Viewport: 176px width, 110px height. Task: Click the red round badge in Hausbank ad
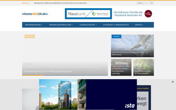pos(148,14)
